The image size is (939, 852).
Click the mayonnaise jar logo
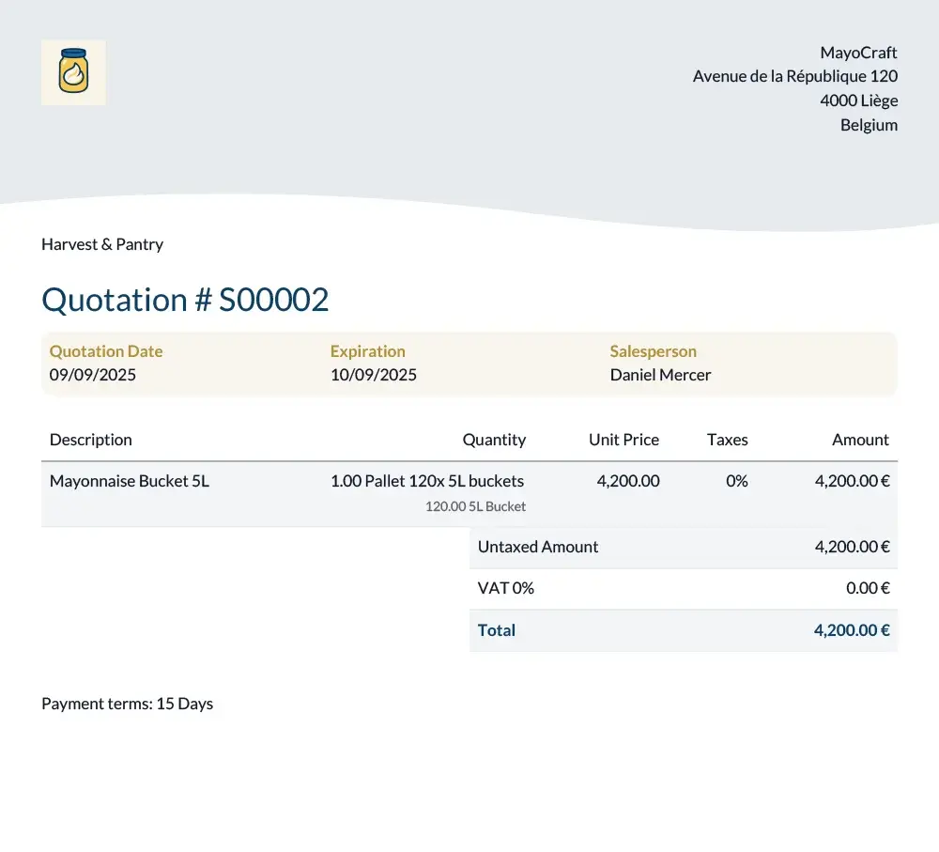click(x=73, y=72)
